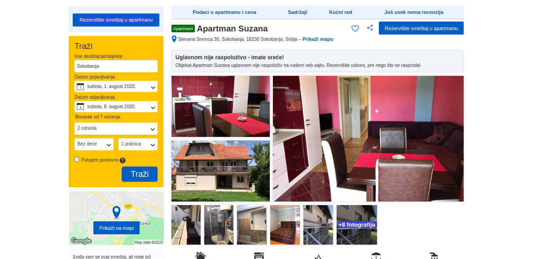Enable the Putujem poslovno checkbox
553x259 pixels.
[77, 159]
